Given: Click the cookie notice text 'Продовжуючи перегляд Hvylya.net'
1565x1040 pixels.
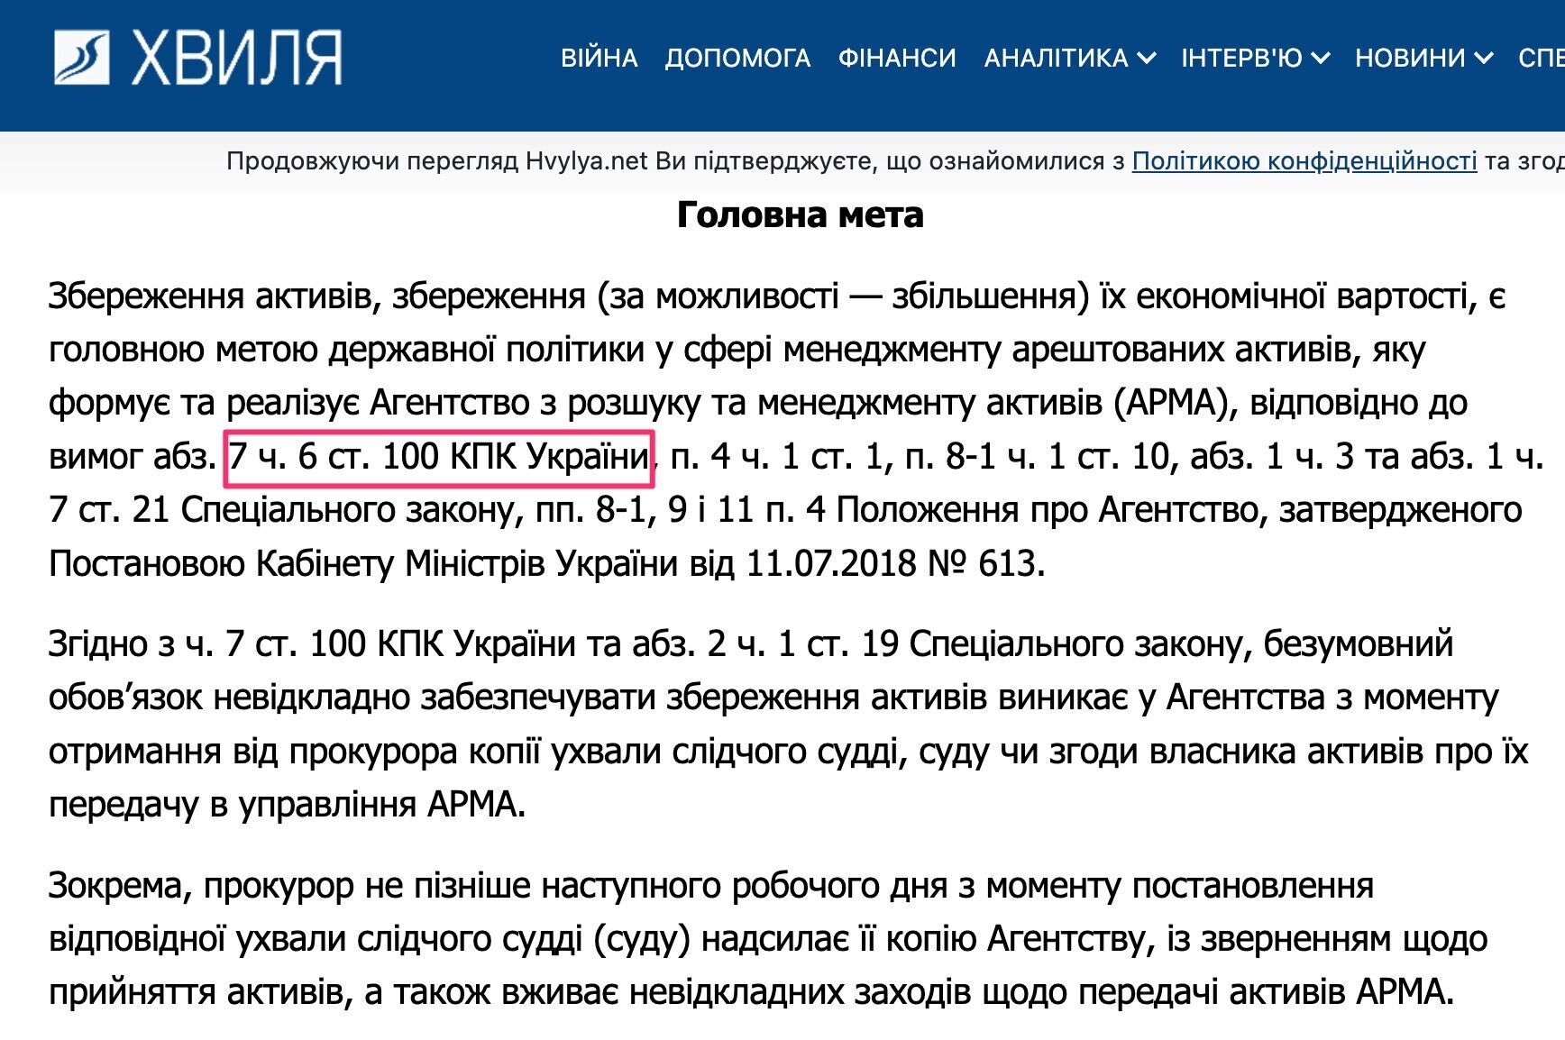Looking at the screenshot, I should pos(437,161).
